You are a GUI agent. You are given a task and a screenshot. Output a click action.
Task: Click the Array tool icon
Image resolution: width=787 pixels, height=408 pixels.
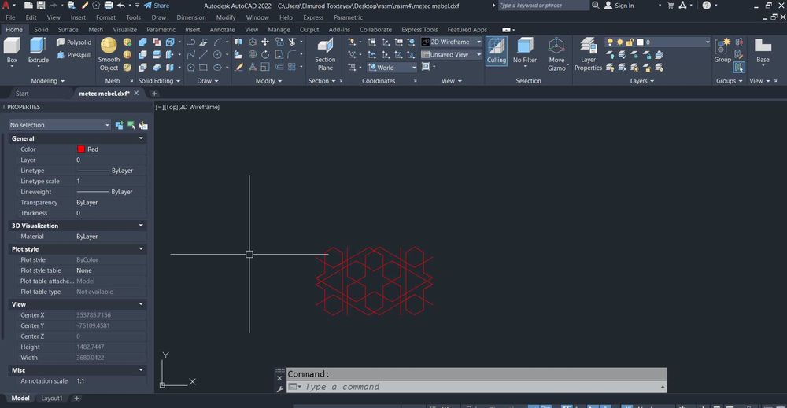point(292,67)
